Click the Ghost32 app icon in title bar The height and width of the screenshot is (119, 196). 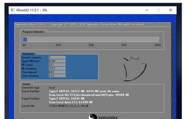13,10
